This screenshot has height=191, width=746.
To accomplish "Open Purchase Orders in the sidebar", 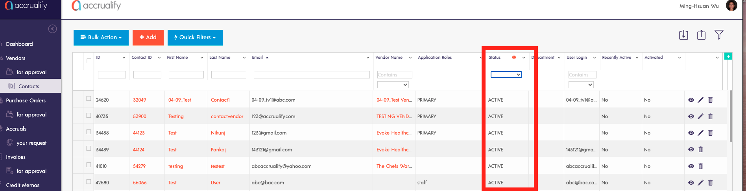I will pyautogui.click(x=26, y=100).
